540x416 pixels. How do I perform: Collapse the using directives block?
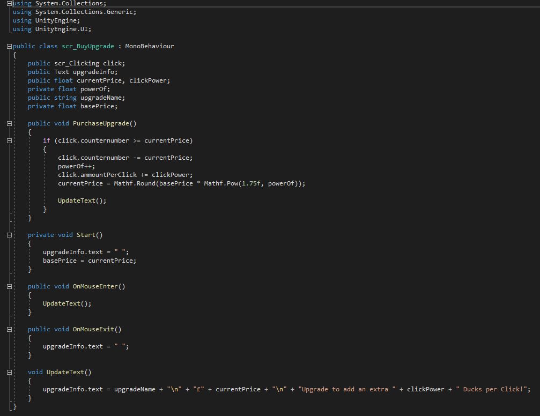coord(10,4)
